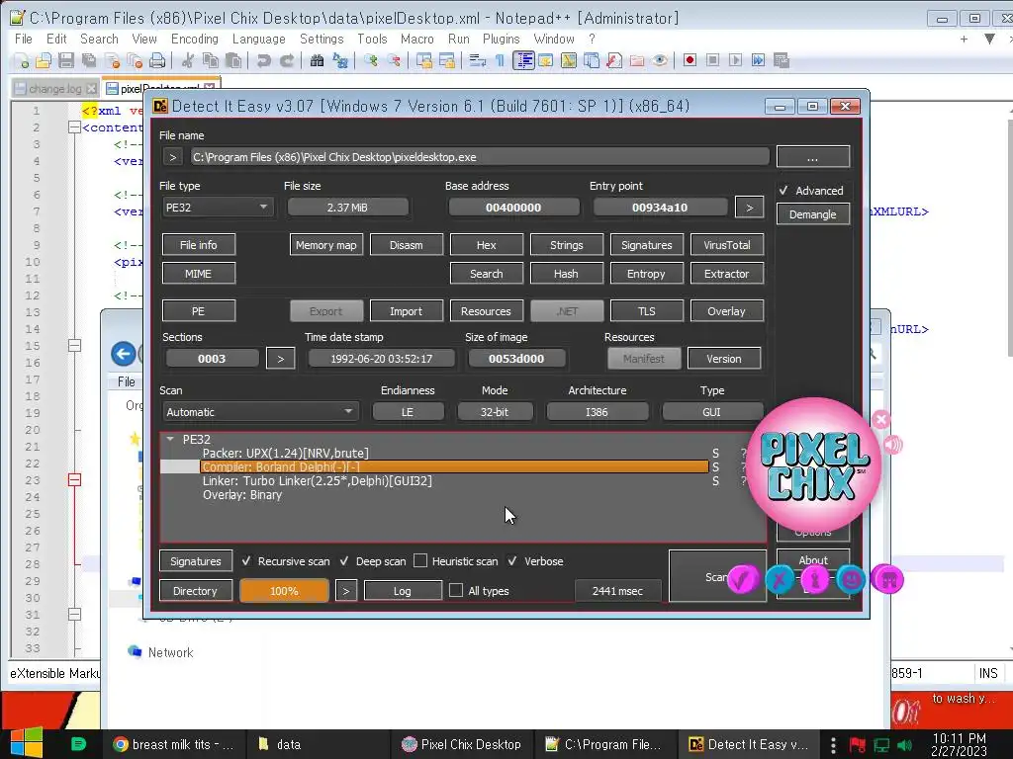Click the pink info Pixel Chix button

click(x=815, y=579)
